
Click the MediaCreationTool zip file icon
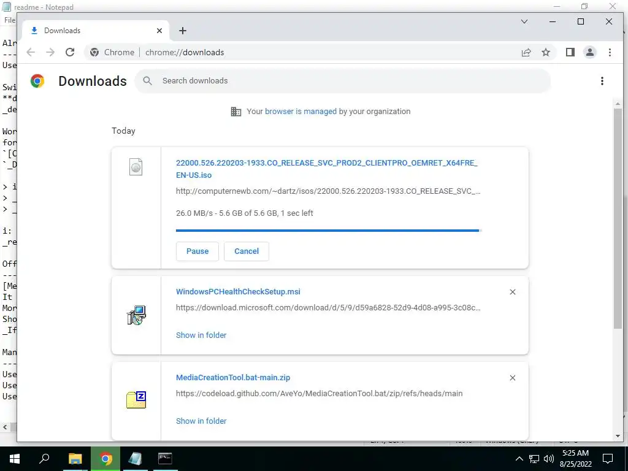coord(136,400)
